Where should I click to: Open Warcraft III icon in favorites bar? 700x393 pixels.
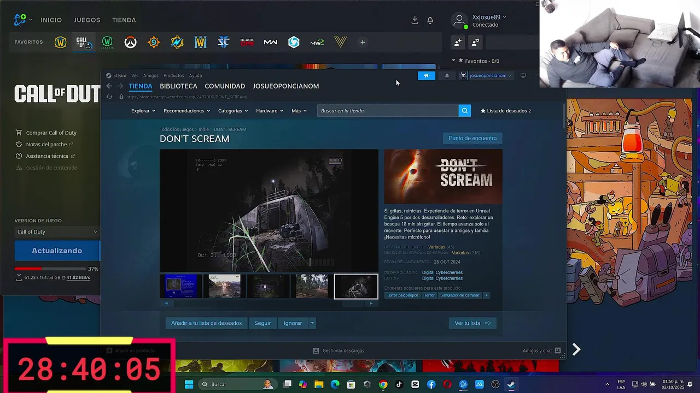tap(200, 42)
